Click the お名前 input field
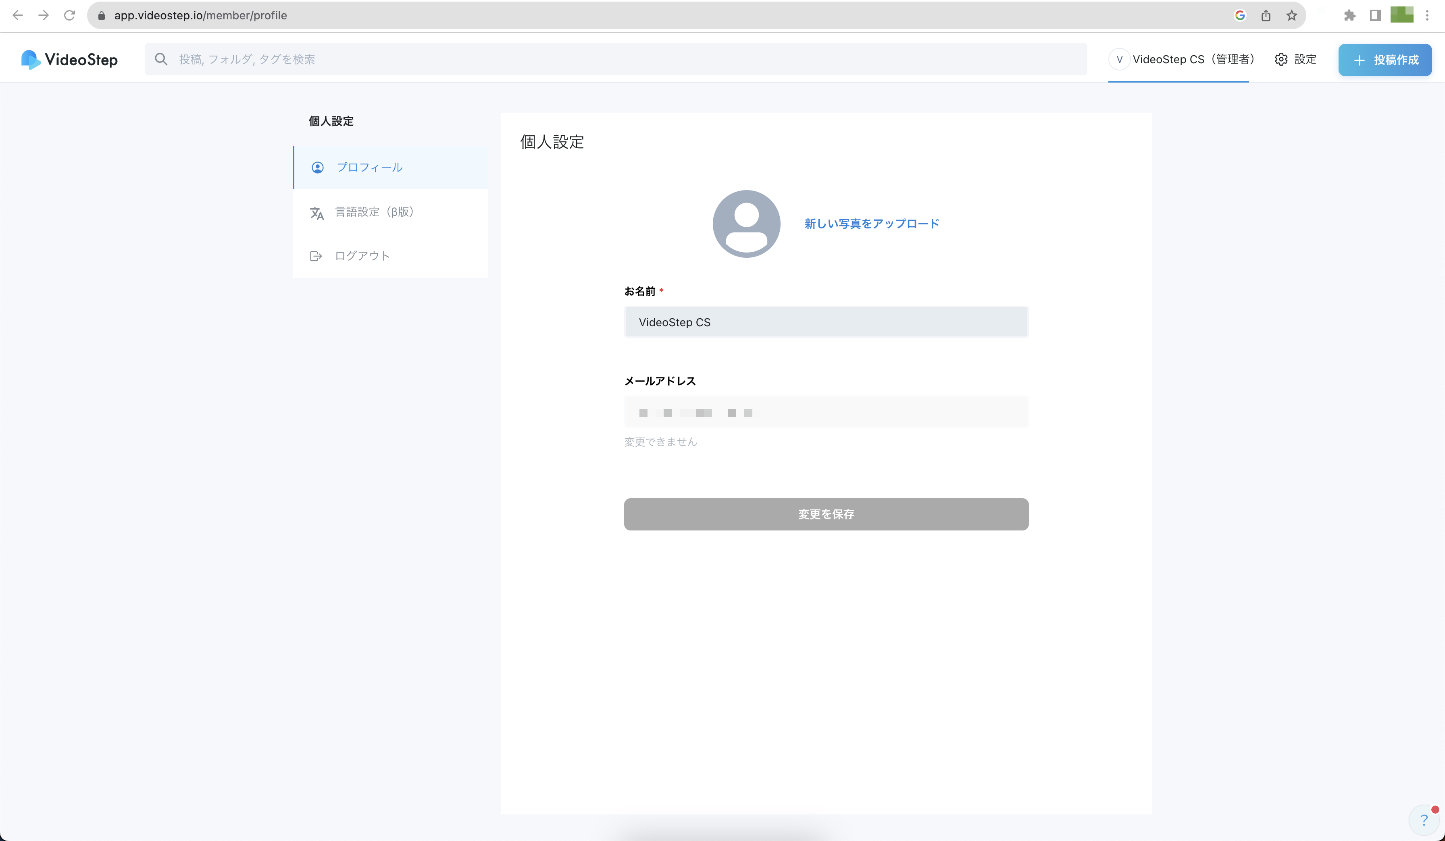Image resolution: width=1445 pixels, height=841 pixels. pos(826,322)
